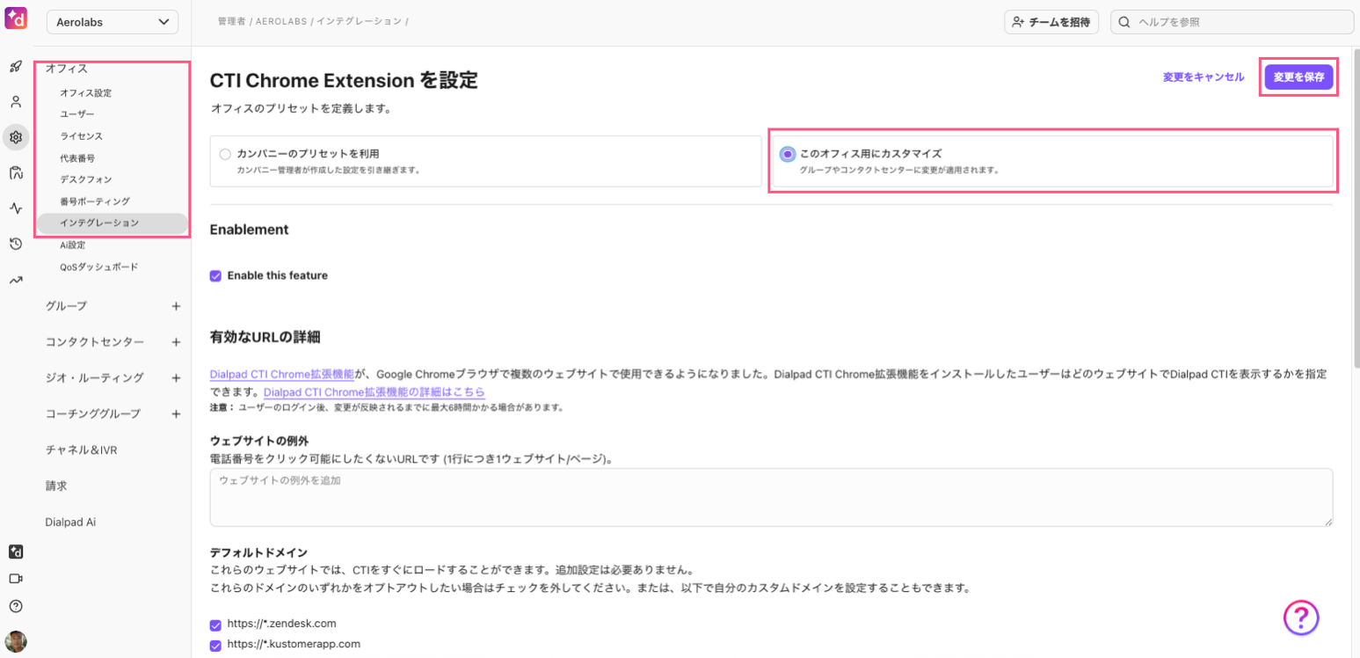Open the video meeting camera icon
The image size is (1360, 658).
16,579
